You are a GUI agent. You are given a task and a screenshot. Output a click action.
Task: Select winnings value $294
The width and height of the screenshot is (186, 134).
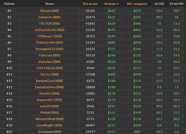(x=112, y=36)
